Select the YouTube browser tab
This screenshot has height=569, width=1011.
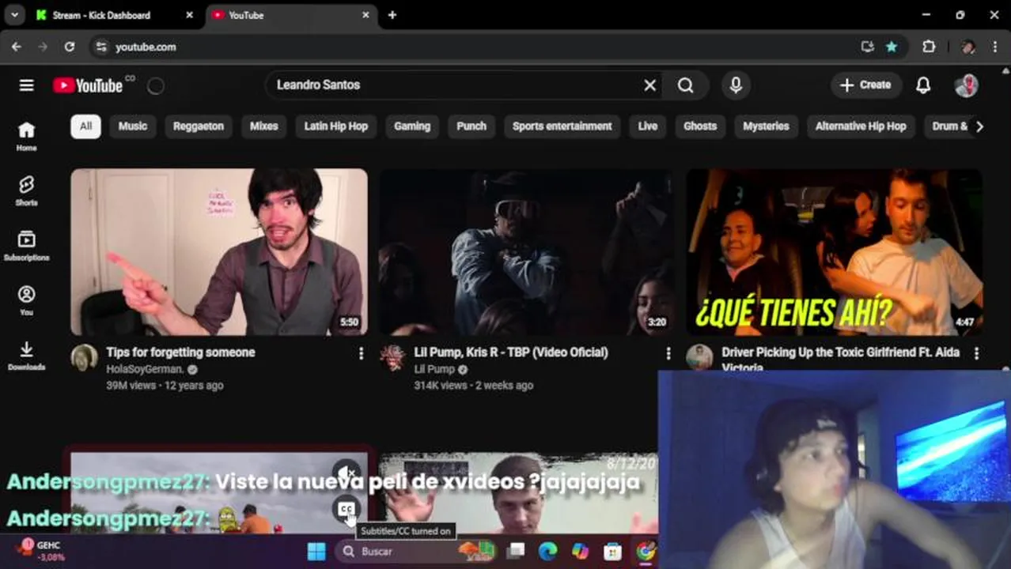tap(291, 15)
